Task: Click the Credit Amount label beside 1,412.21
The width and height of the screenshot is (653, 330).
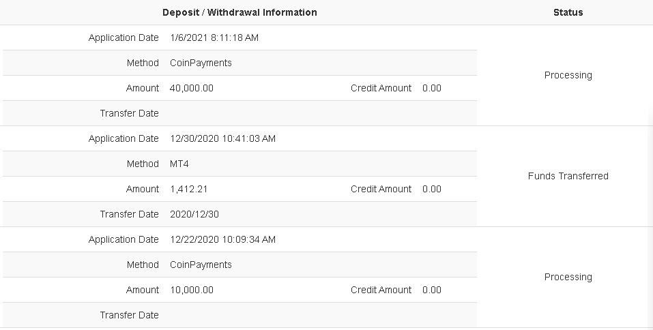Action: pos(381,189)
